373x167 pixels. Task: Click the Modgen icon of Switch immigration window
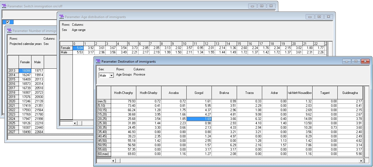(4, 6)
